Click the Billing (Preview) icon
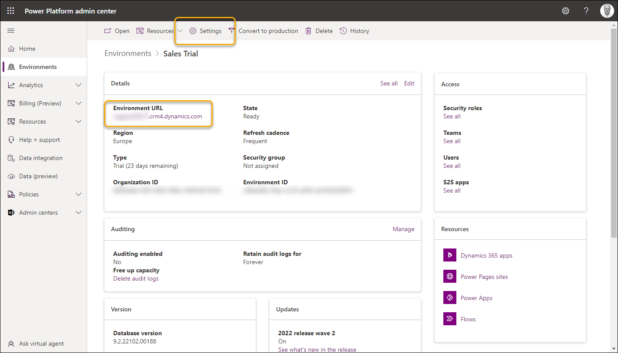 [11, 103]
